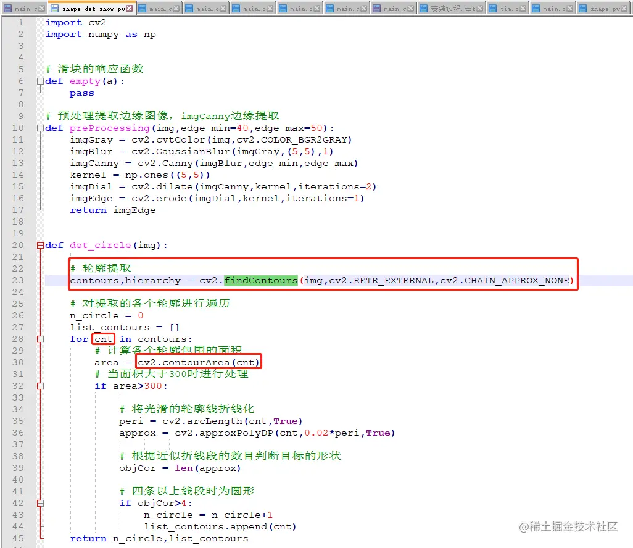Viewport: 633px width, 548px height.
Task: Click line number 45 in the margin
Action: 18,538
